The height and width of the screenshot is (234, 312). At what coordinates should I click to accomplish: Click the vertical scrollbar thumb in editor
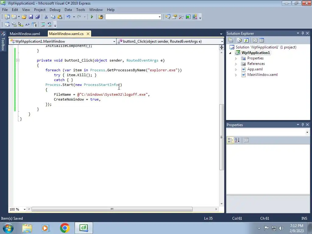tap(222, 137)
